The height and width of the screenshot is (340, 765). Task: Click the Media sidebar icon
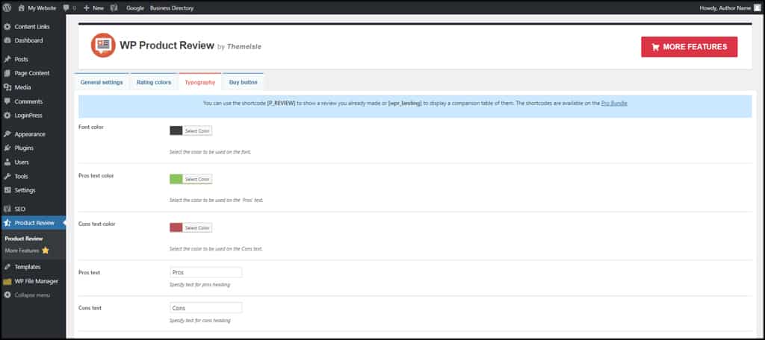[7, 88]
